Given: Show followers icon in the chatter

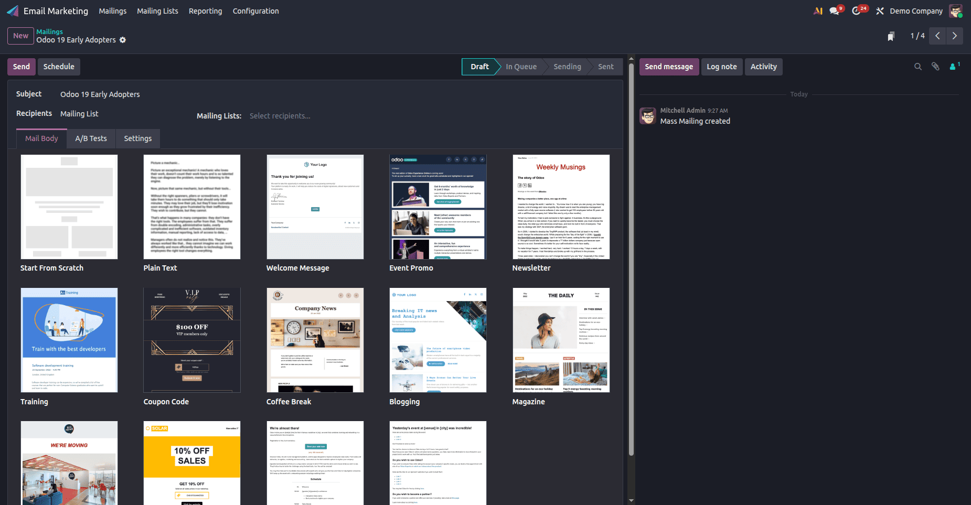Looking at the screenshot, I should click(x=955, y=66).
